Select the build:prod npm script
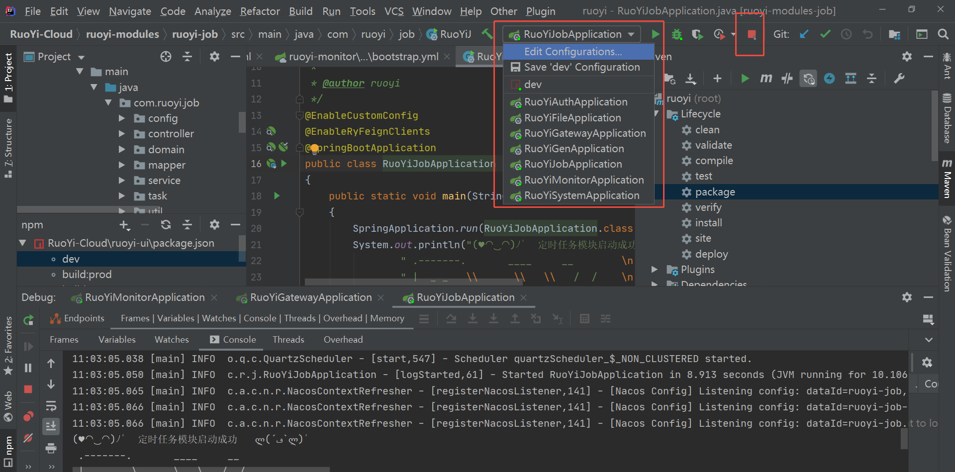The width and height of the screenshot is (955, 472). pos(87,275)
